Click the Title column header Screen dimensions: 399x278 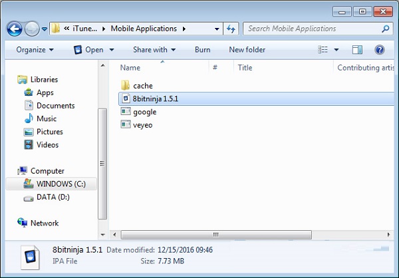pyautogui.click(x=245, y=68)
